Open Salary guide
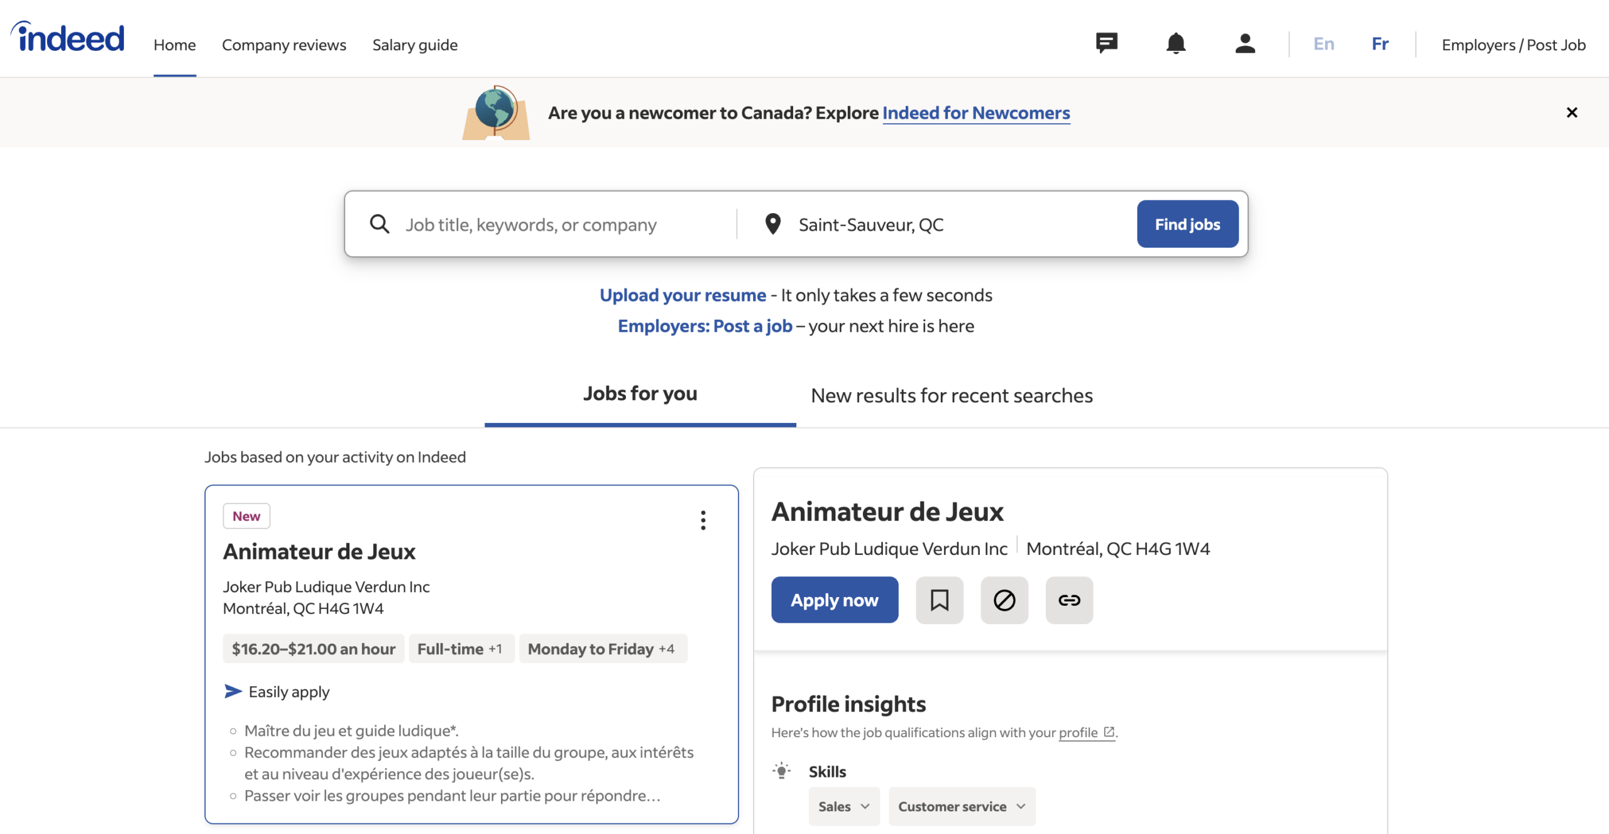Viewport: 1609px width, 834px height. (415, 45)
